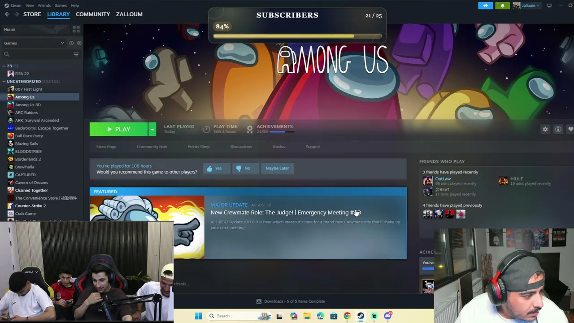This screenshot has width=574, height=323.
Task: Open Steam notifications bell
Action: (x=502, y=5)
